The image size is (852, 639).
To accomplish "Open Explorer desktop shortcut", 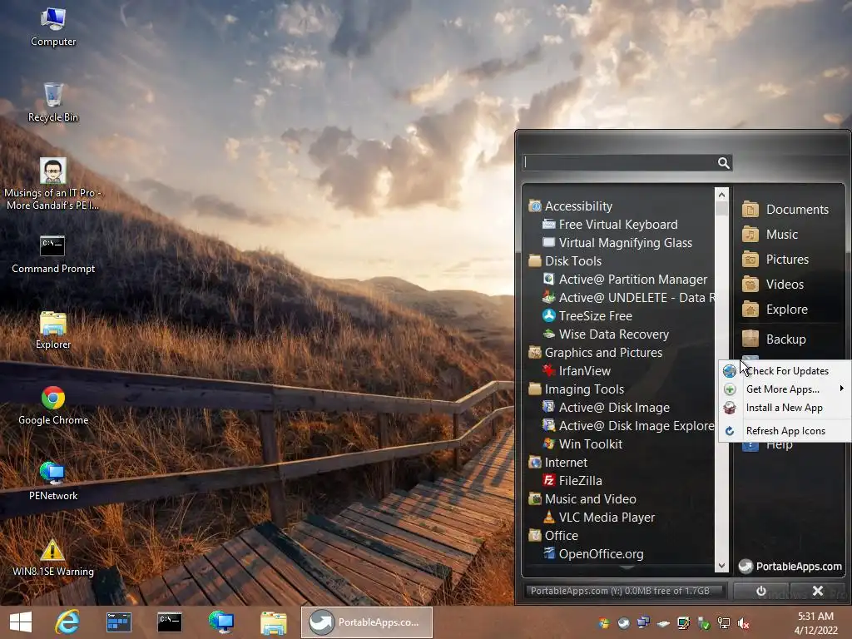I will point(52,329).
